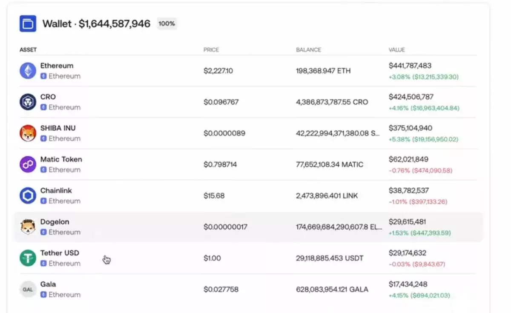Click the Matic value $62,021,849
This screenshot has width=511, height=313.
(408, 159)
